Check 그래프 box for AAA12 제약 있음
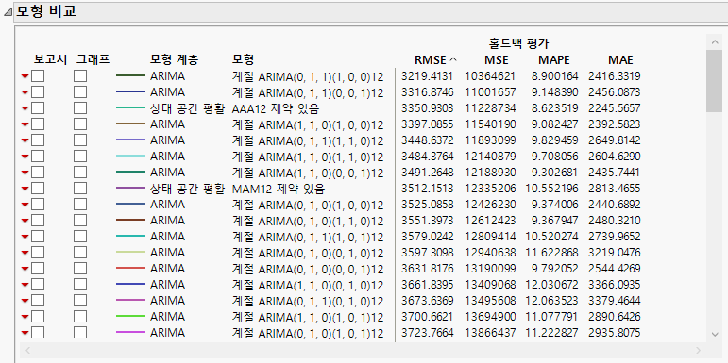Screen dimensions: 728x363 pos(80,108)
